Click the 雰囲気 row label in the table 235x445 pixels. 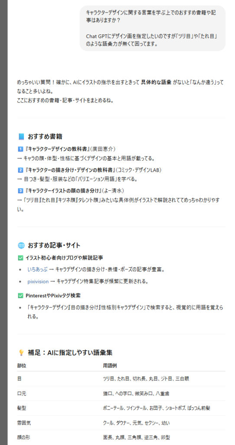[24, 423]
